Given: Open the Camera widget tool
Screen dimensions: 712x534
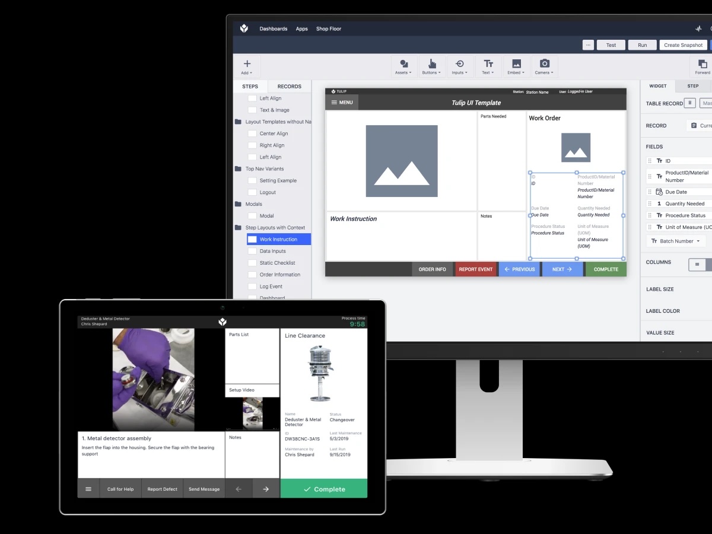Looking at the screenshot, I should coord(544,66).
